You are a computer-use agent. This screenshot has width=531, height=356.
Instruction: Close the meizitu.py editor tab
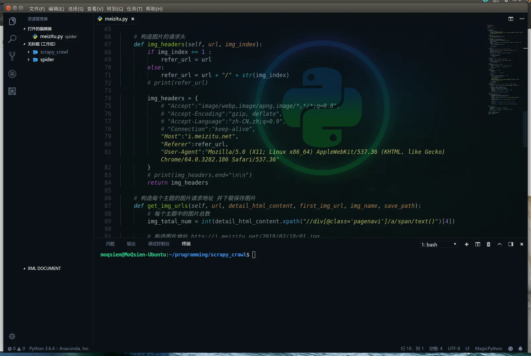pos(133,19)
